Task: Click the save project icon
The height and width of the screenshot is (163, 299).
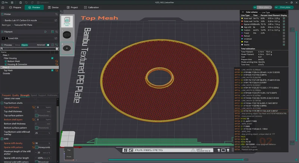Action: 21,3
